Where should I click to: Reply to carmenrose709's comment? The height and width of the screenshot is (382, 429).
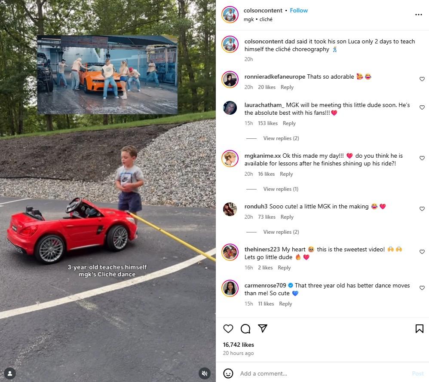(285, 304)
